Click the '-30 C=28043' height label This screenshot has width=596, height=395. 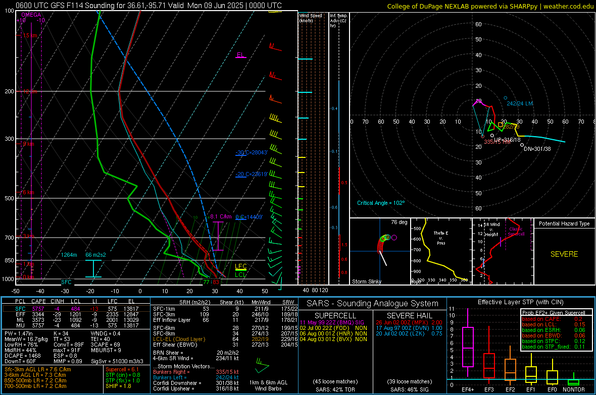252,152
